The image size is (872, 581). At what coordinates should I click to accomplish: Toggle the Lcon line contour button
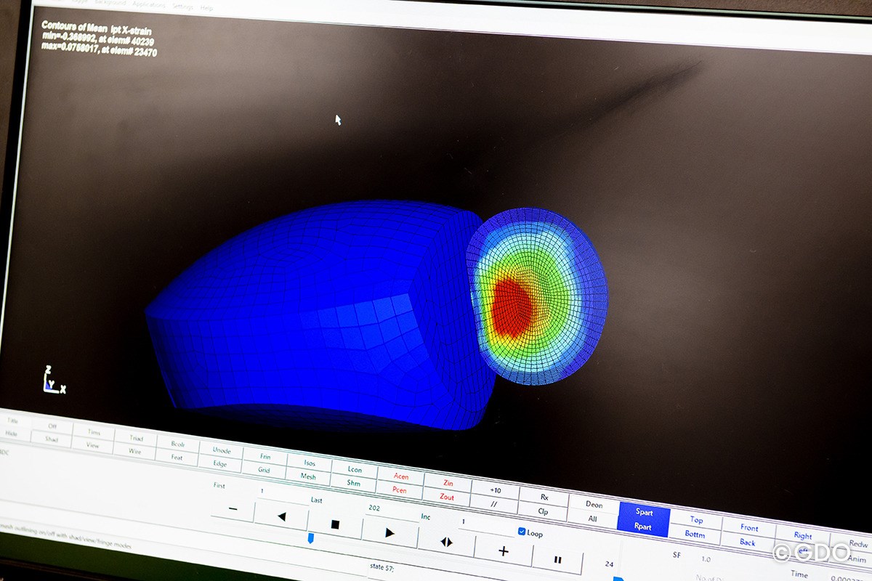(x=355, y=470)
